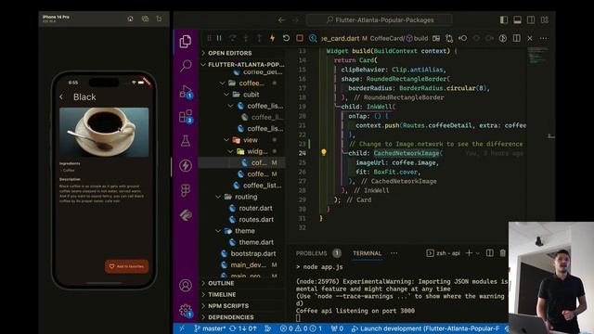Open the Extensions view

point(186,116)
